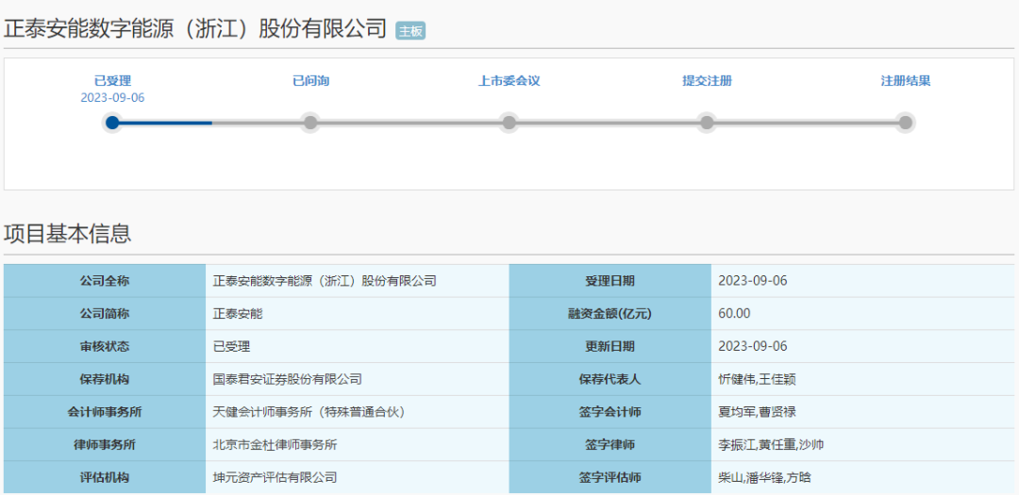Viewport: 1019px width, 495px height.
Task: Click the 融资金额 value 60.00
Action: pos(734,314)
